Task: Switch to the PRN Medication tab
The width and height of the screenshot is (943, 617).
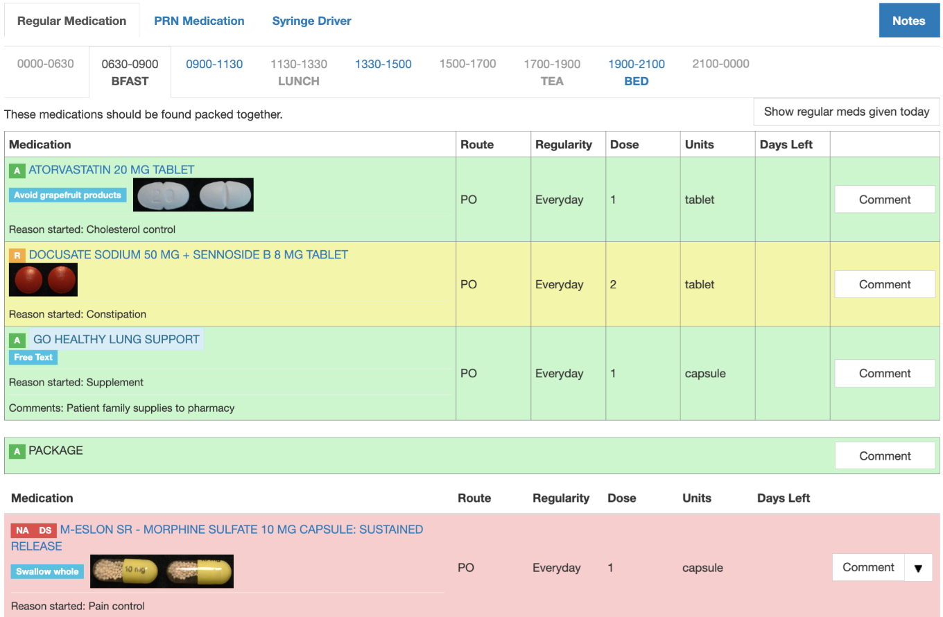Action: coord(199,21)
